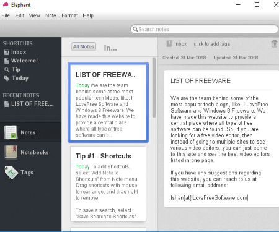Viewport: 279px width, 232px height.
Task: Click the trash icon to delete note
Action: coord(274,44)
